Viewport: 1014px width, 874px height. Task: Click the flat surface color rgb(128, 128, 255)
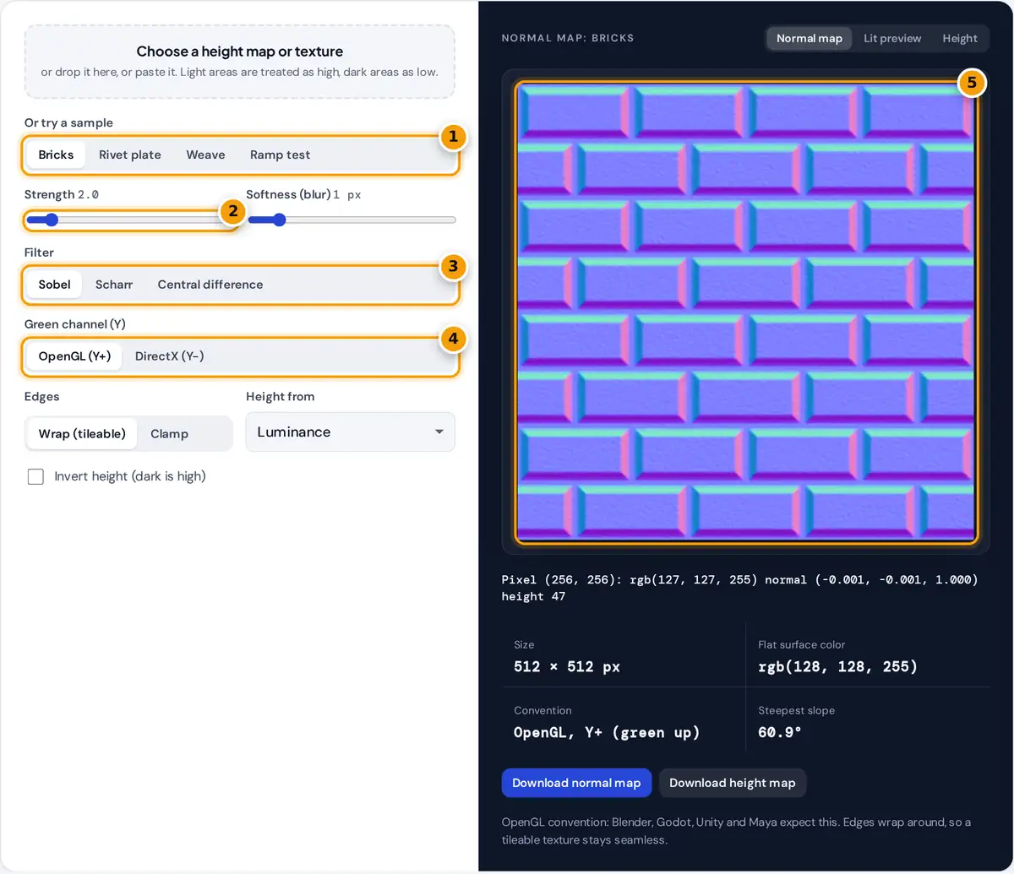coord(838,666)
